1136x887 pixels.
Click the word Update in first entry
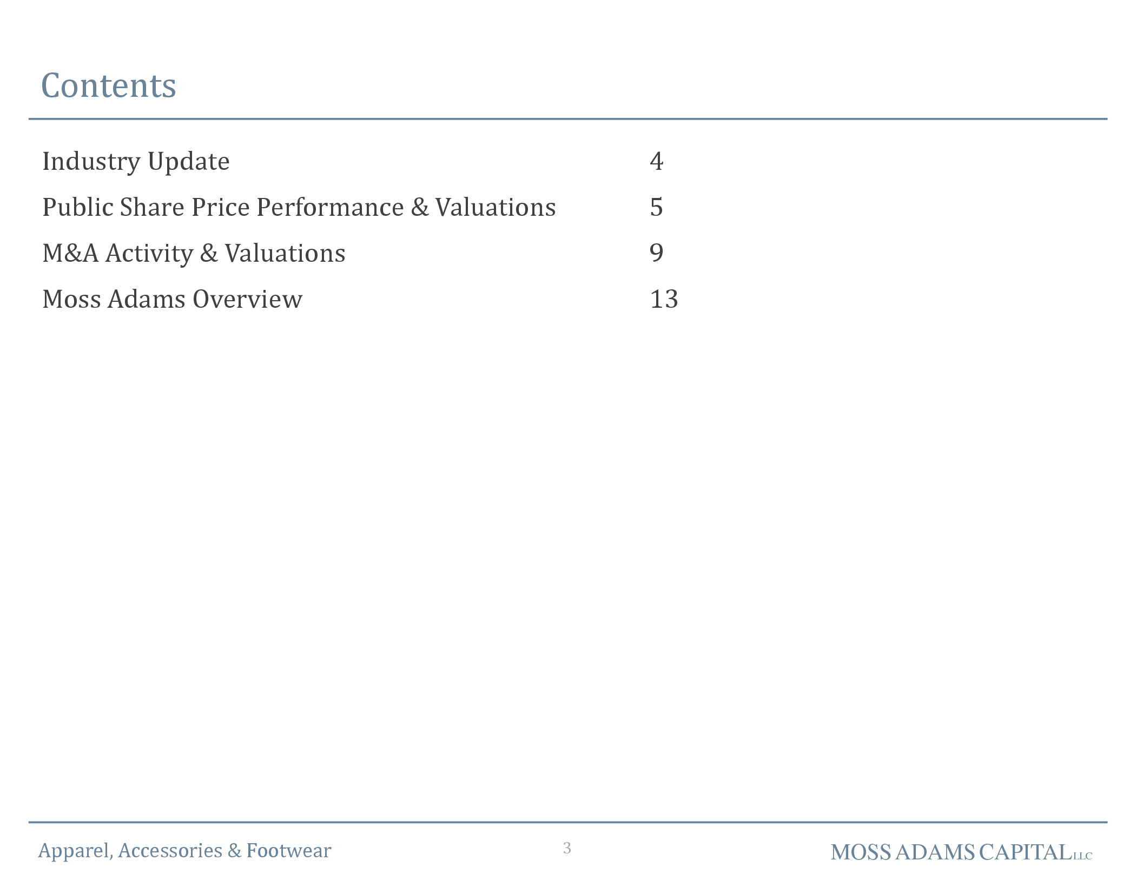pyautogui.click(x=189, y=162)
